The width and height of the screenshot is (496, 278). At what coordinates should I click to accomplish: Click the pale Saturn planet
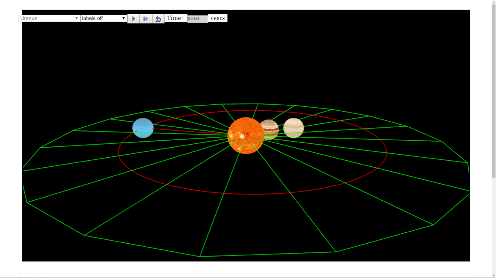[294, 128]
